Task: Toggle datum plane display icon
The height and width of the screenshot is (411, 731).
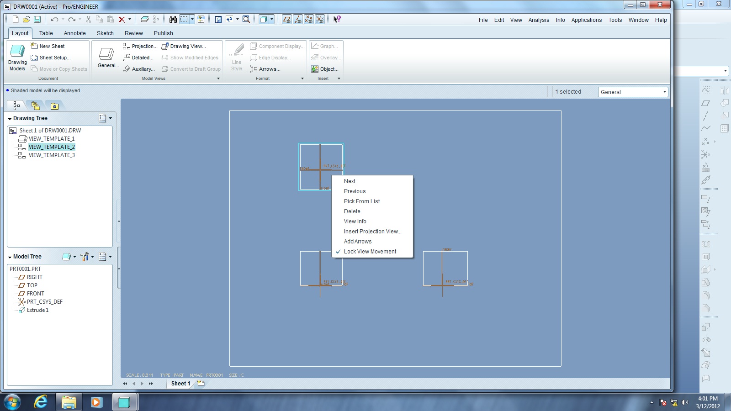Action: point(287,19)
